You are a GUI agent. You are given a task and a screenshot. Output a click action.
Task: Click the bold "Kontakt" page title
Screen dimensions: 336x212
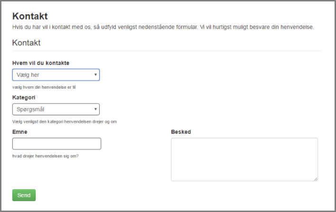30,17
